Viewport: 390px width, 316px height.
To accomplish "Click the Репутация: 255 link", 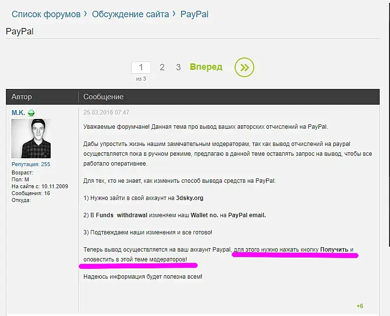I will coord(31,164).
